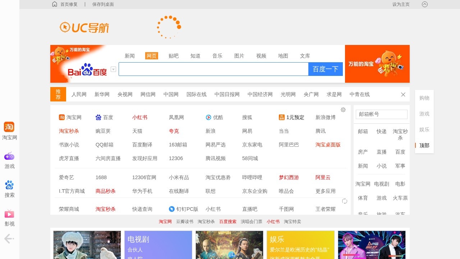Image resolution: width=460 pixels, height=259 pixels.
Task: Switch to 音乐 search tab
Action: (x=217, y=56)
